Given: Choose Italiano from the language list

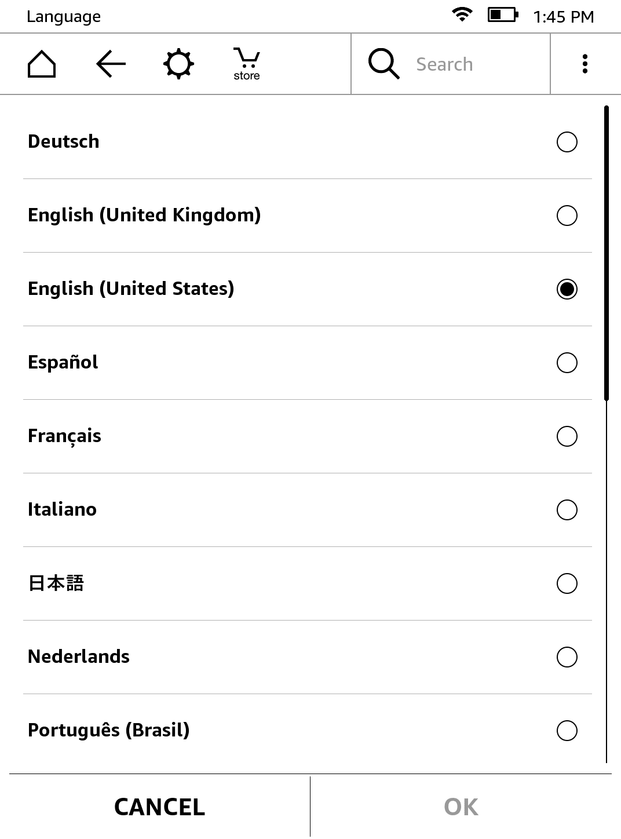Looking at the screenshot, I should (567, 510).
